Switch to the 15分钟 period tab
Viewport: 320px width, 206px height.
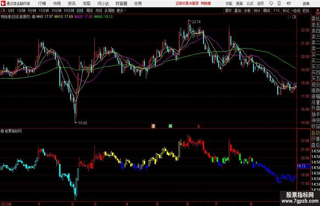[44, 11]
